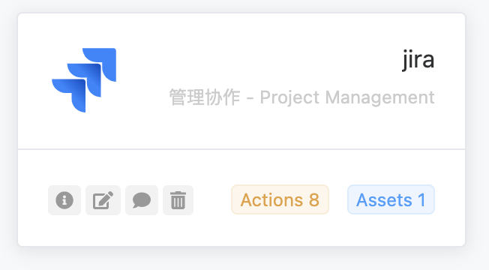Open the edit pencil icon
The height and width of the screenshot is (270, 489).
103,200
